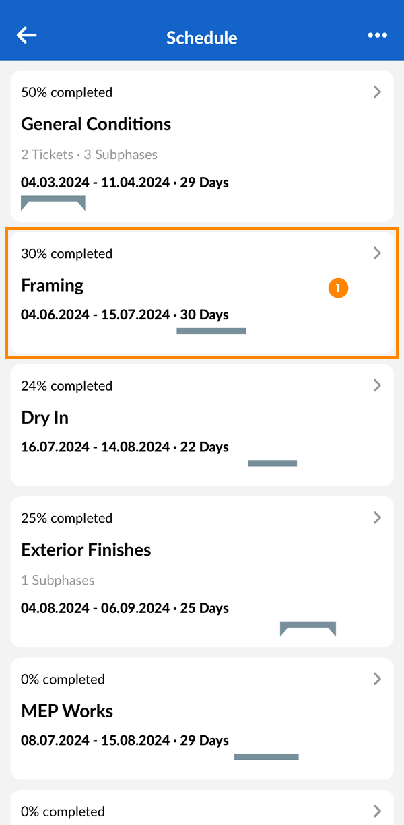Click the Dry In timeline bar
404x825 pixels.
pyautogui.click(x=272, y=463)
